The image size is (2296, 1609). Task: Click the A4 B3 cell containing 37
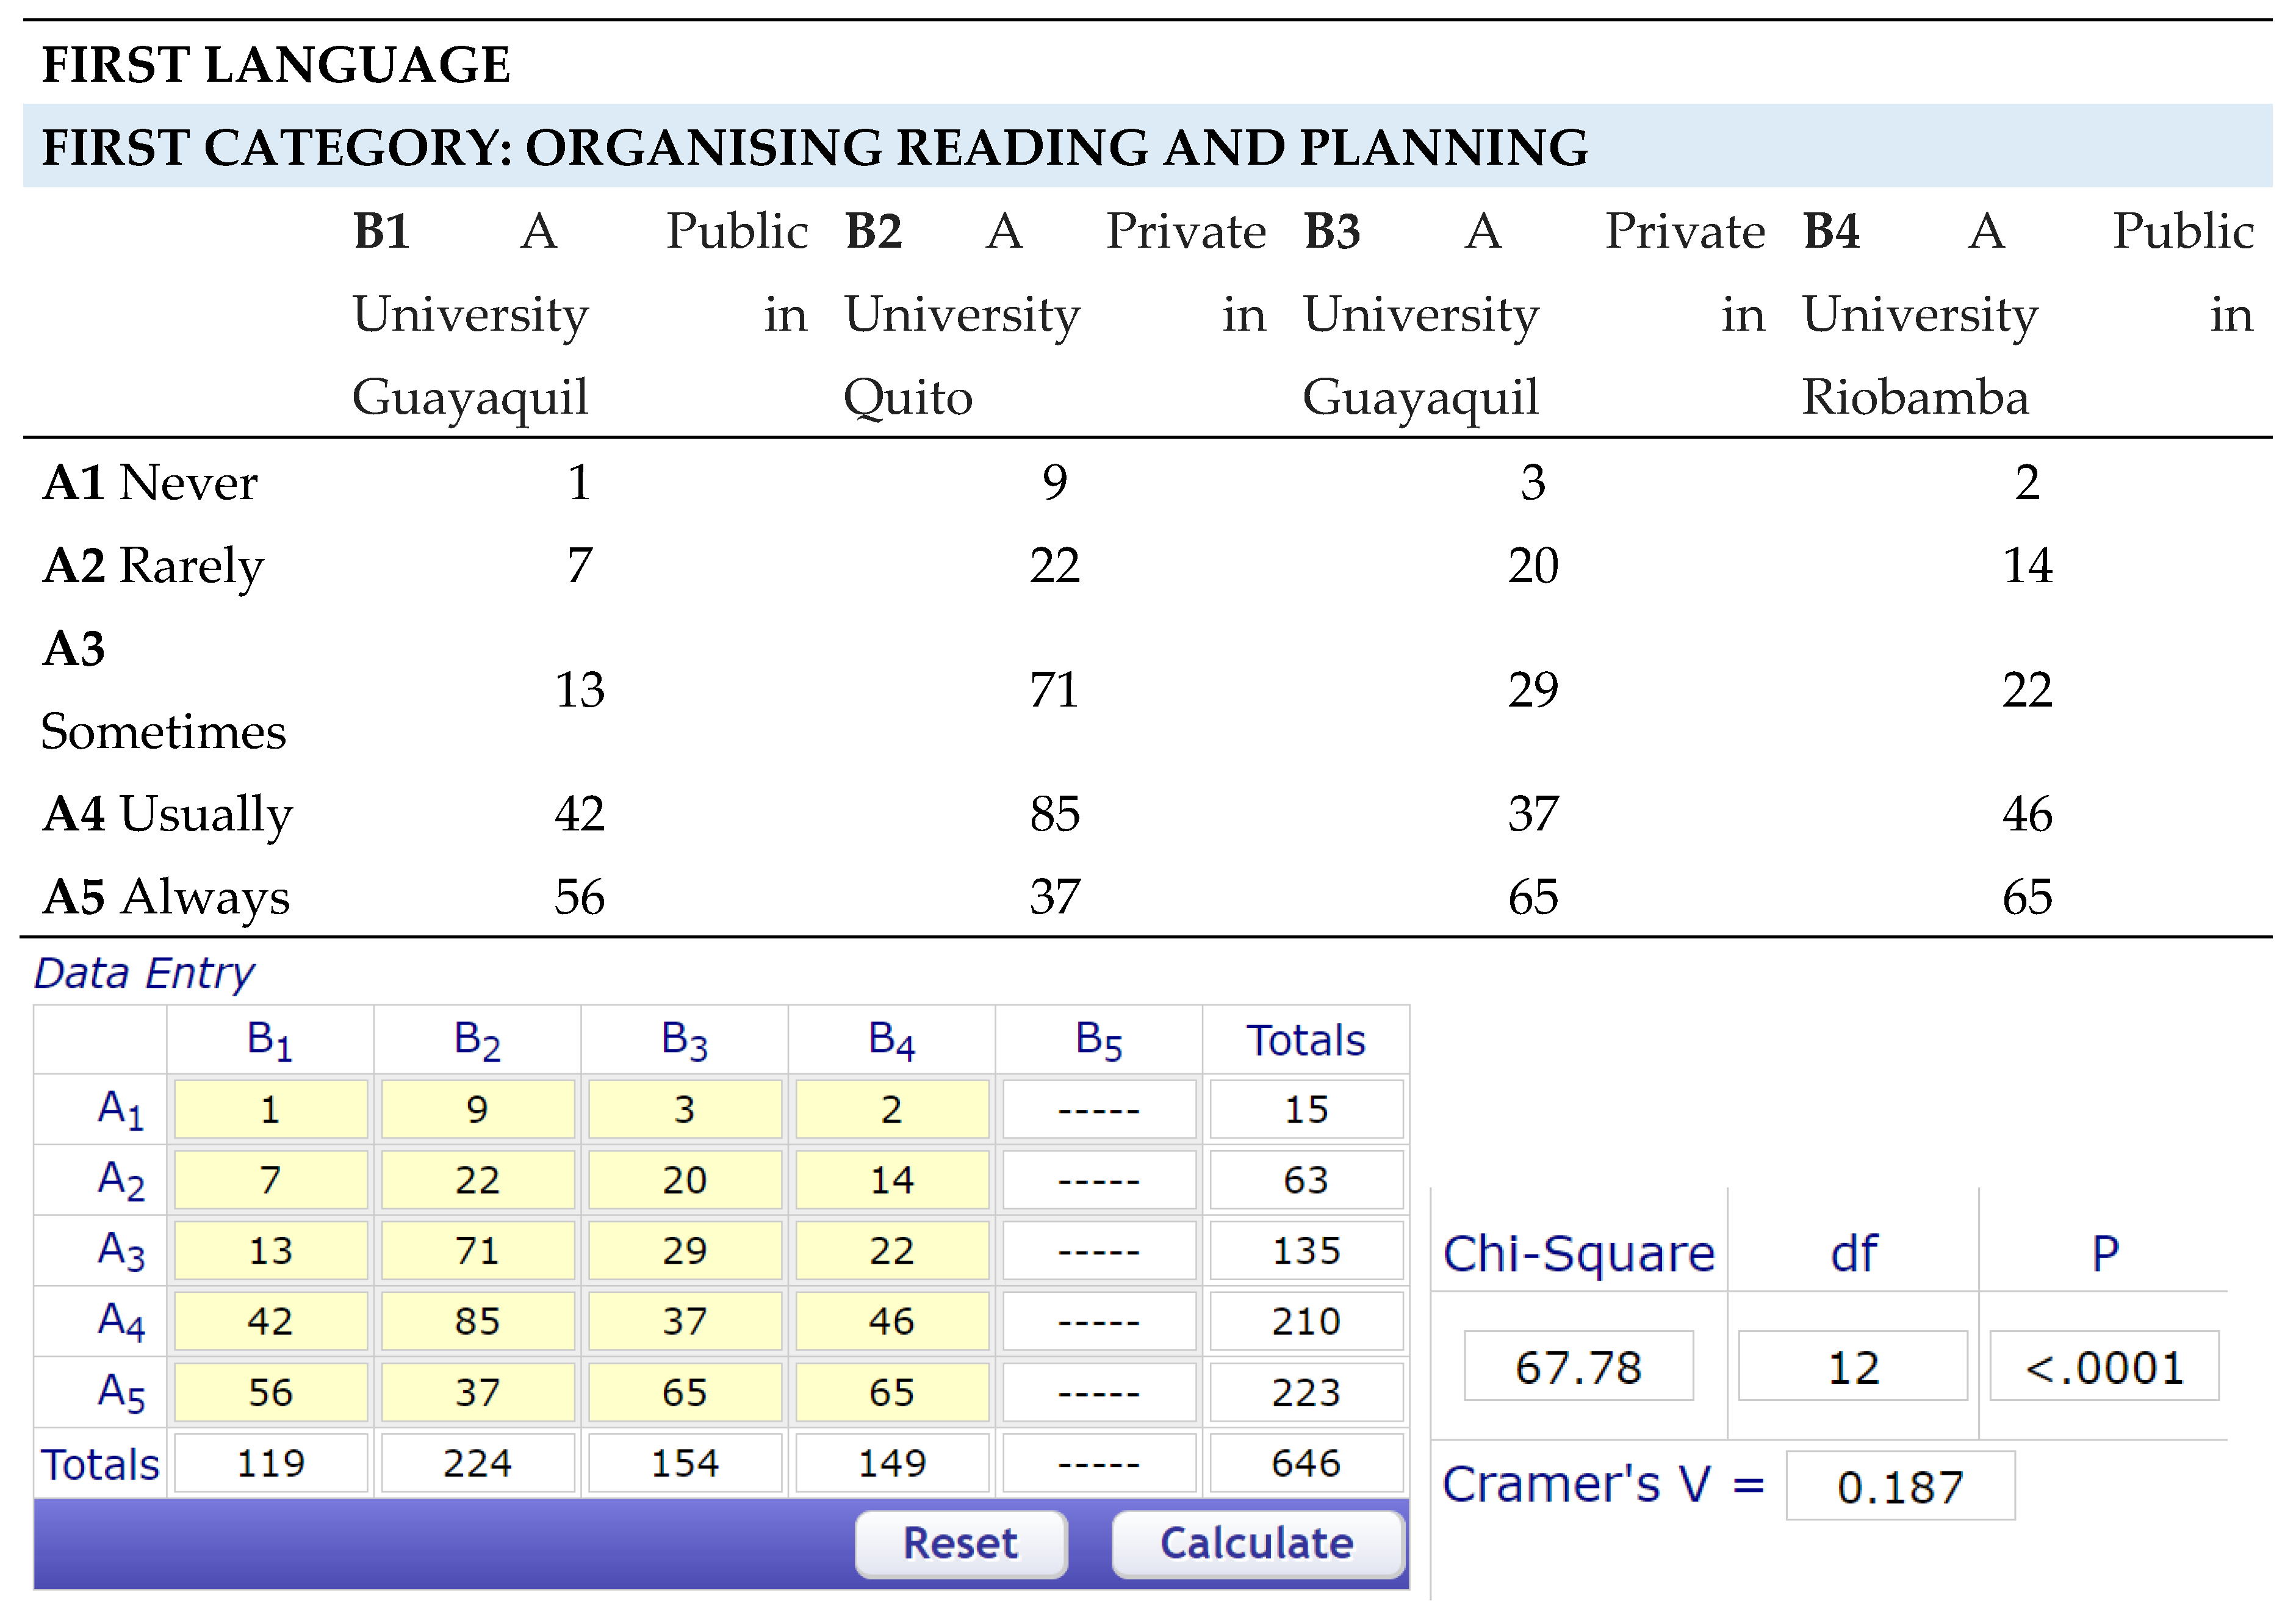tap(684, 1321)
